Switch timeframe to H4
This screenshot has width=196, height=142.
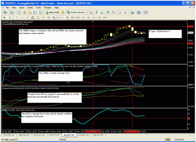click(89, 18)
